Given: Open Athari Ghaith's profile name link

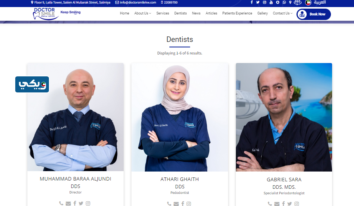Looking at the screenshot, I should [180, 179].
